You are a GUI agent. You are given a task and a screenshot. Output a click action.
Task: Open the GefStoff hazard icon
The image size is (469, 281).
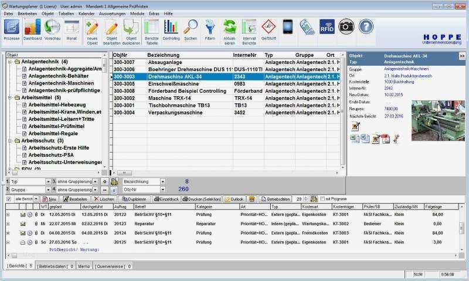(268, 30)
